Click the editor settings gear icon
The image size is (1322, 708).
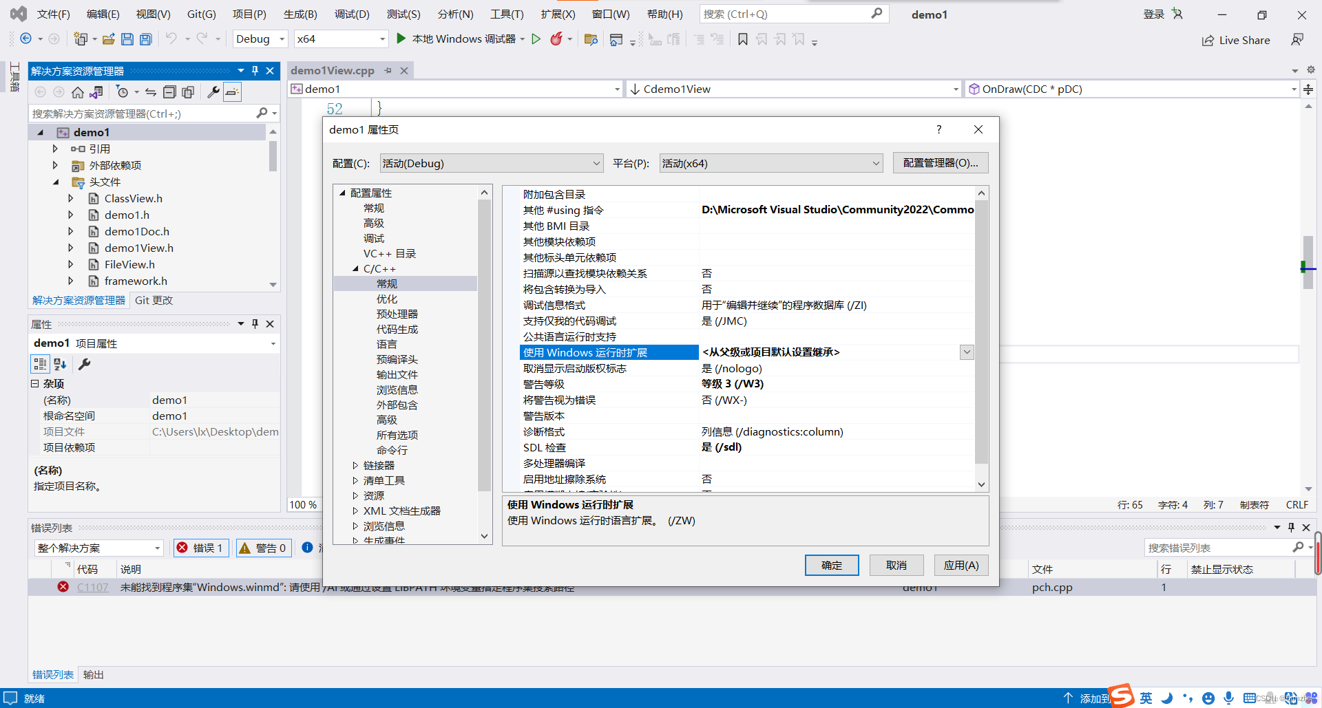(1311, 69)
